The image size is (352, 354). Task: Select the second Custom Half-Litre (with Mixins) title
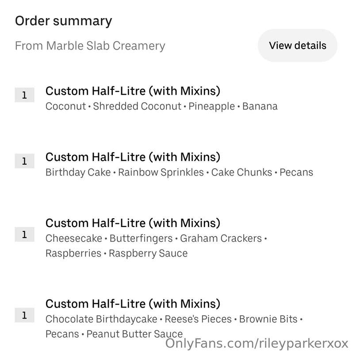[133, 157]
